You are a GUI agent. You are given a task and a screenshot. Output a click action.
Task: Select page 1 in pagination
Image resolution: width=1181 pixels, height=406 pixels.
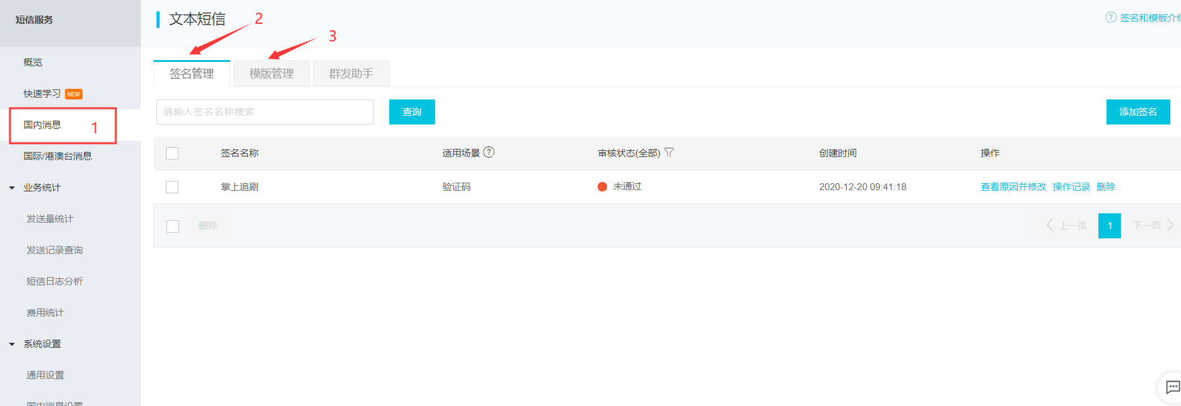click(x=1109, y=226)
